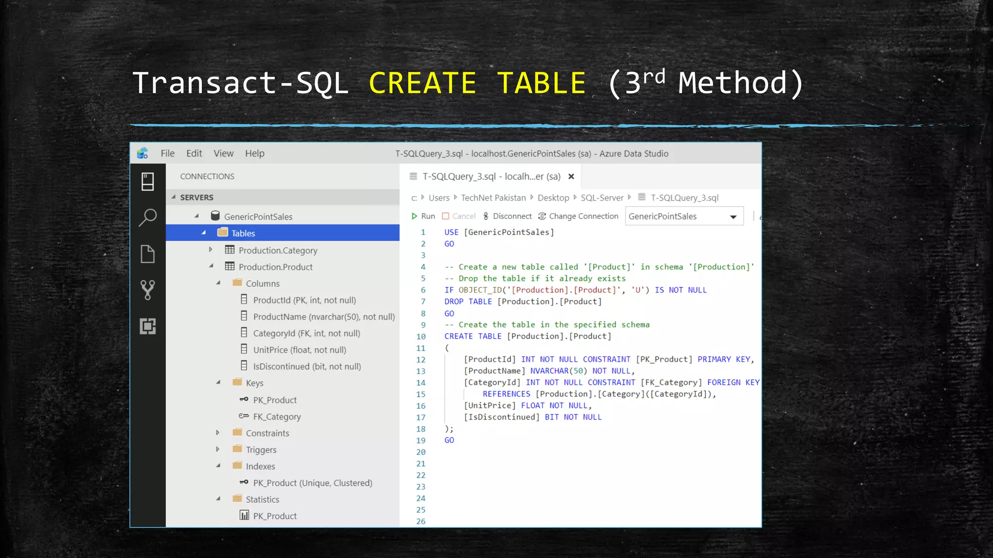Open the GenericPointSales database dropdown

684,217
